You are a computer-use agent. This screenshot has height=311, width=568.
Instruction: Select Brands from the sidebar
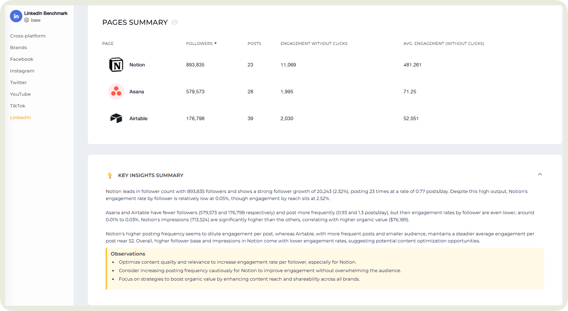pyautogui.click(x=18, y=47)
